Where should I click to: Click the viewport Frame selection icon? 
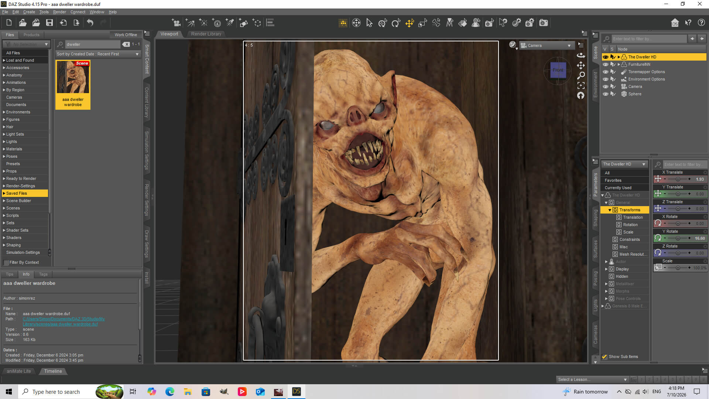581,85
